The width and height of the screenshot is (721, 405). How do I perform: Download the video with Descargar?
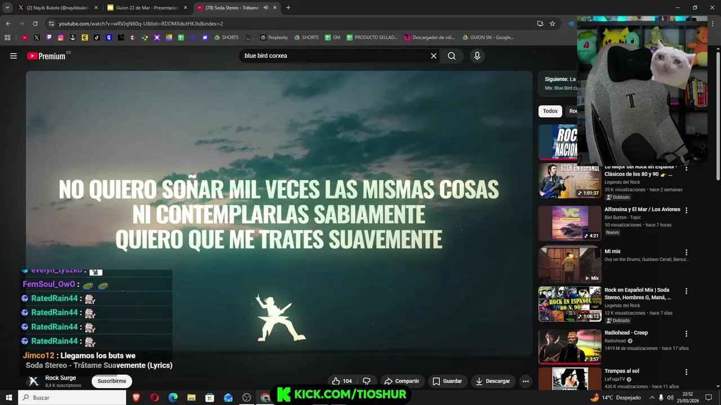(x=493, y=381)
